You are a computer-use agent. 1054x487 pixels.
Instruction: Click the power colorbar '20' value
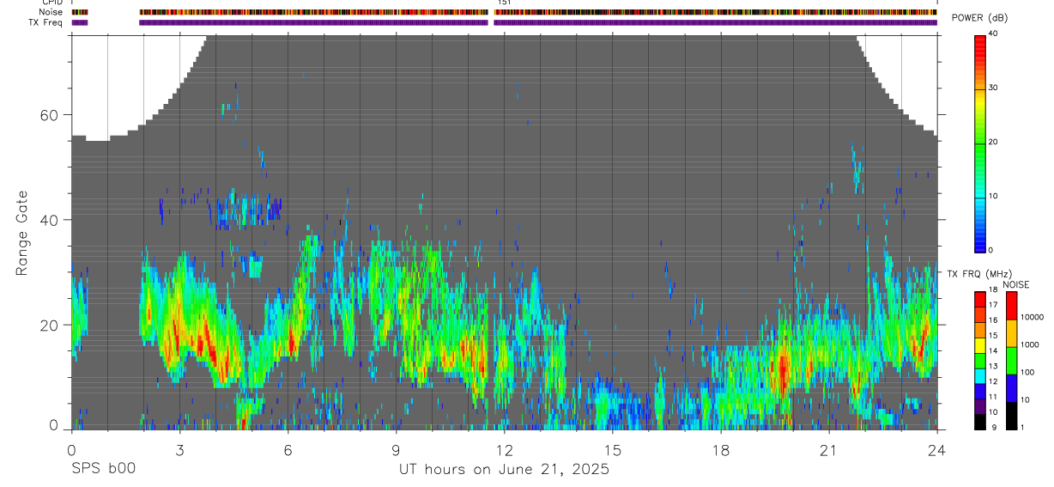[992, 142]
